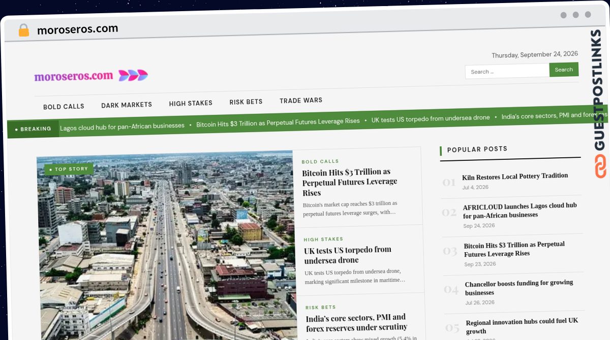Open popular post AFRICLOUD launches Lagos cloud hub
610x340 pixels.
520,210
